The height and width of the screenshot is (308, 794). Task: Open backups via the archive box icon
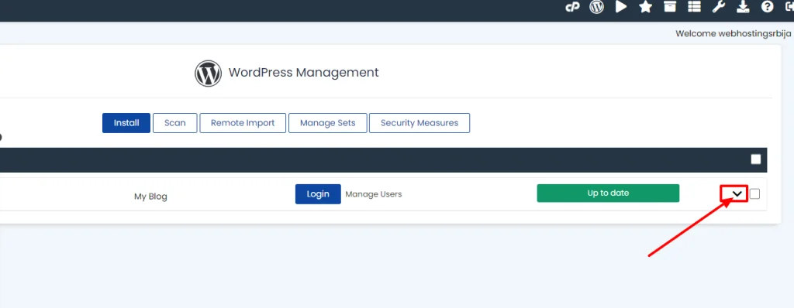(670, 6)
